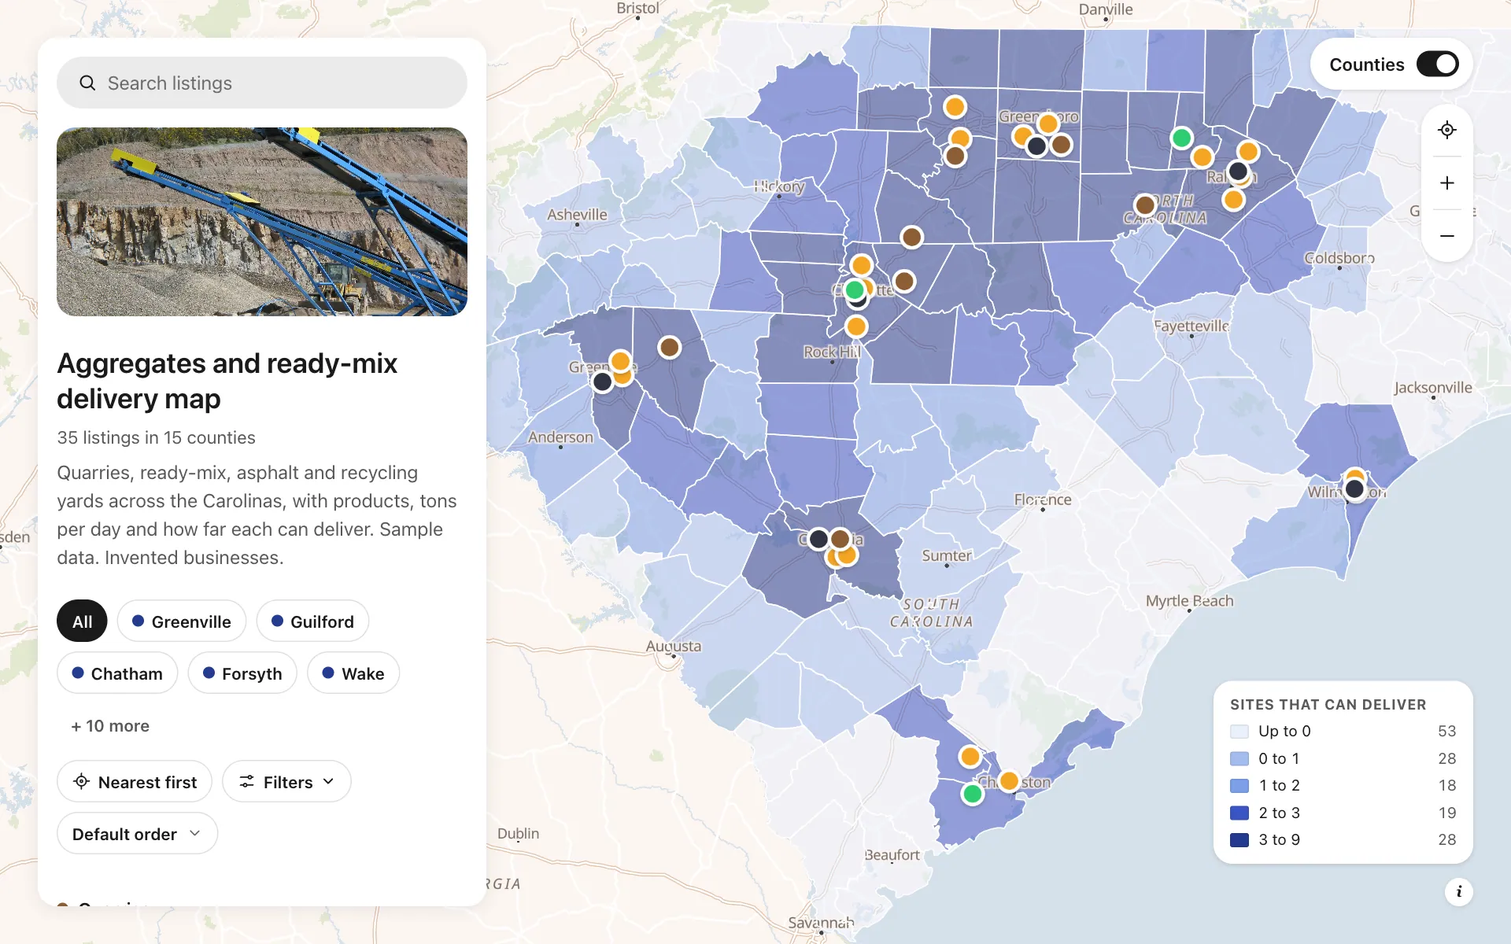The height and width of the screenshot is (944, 1511).
Task: Select the All county filter chip
Action: tap(82, 621)
